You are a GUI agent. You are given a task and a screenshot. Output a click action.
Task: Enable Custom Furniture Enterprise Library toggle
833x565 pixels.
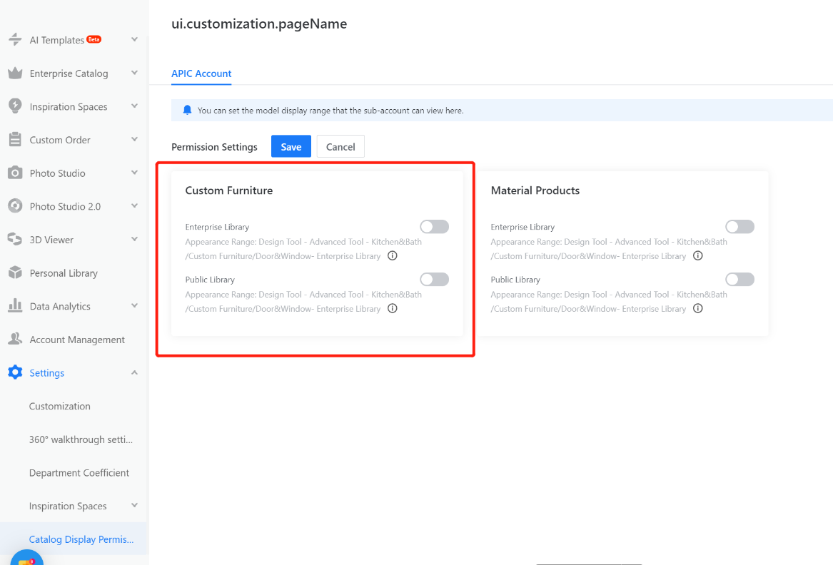[434, 227]
